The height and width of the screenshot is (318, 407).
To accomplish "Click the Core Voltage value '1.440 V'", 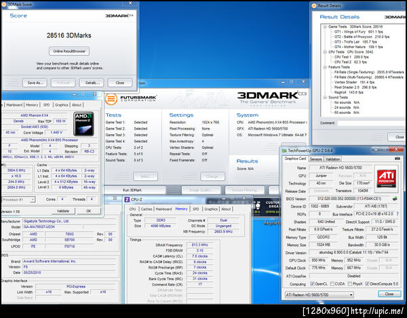I will pos(56,132).
